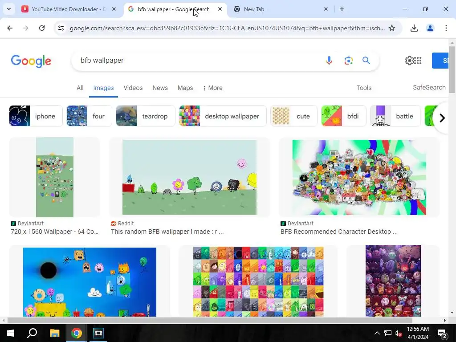Image resolution: width=456 pixels, height=342 pixels.
Task: Show more filter chips with right arrow
Action: click(442, 118)
